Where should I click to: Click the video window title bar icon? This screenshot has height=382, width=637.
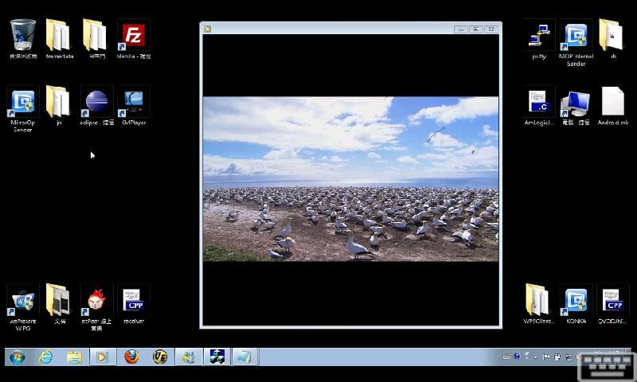[x=208, y=29]
